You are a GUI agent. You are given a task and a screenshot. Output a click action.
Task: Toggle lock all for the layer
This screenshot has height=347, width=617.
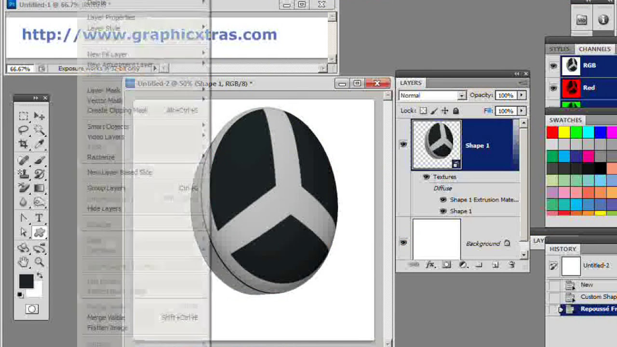pos(456,111)
